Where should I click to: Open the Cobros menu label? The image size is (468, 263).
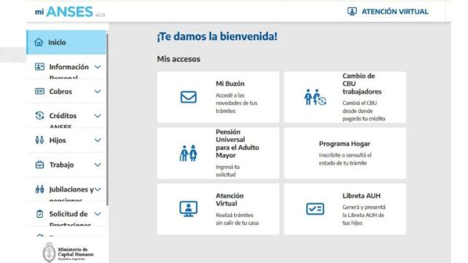pos(61,91)
